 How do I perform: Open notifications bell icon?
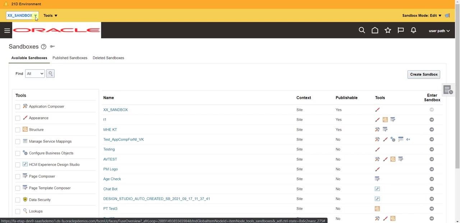(x=414, y=30)
